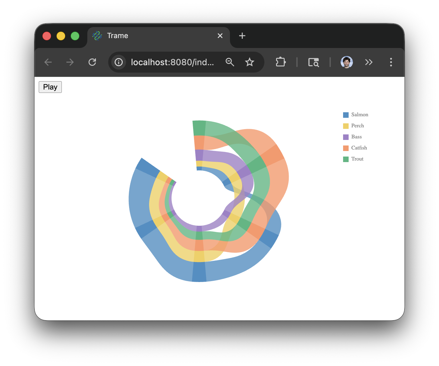Open the profile avatar menu
This screenshot has width=439, height=366.
coord(347,62)
